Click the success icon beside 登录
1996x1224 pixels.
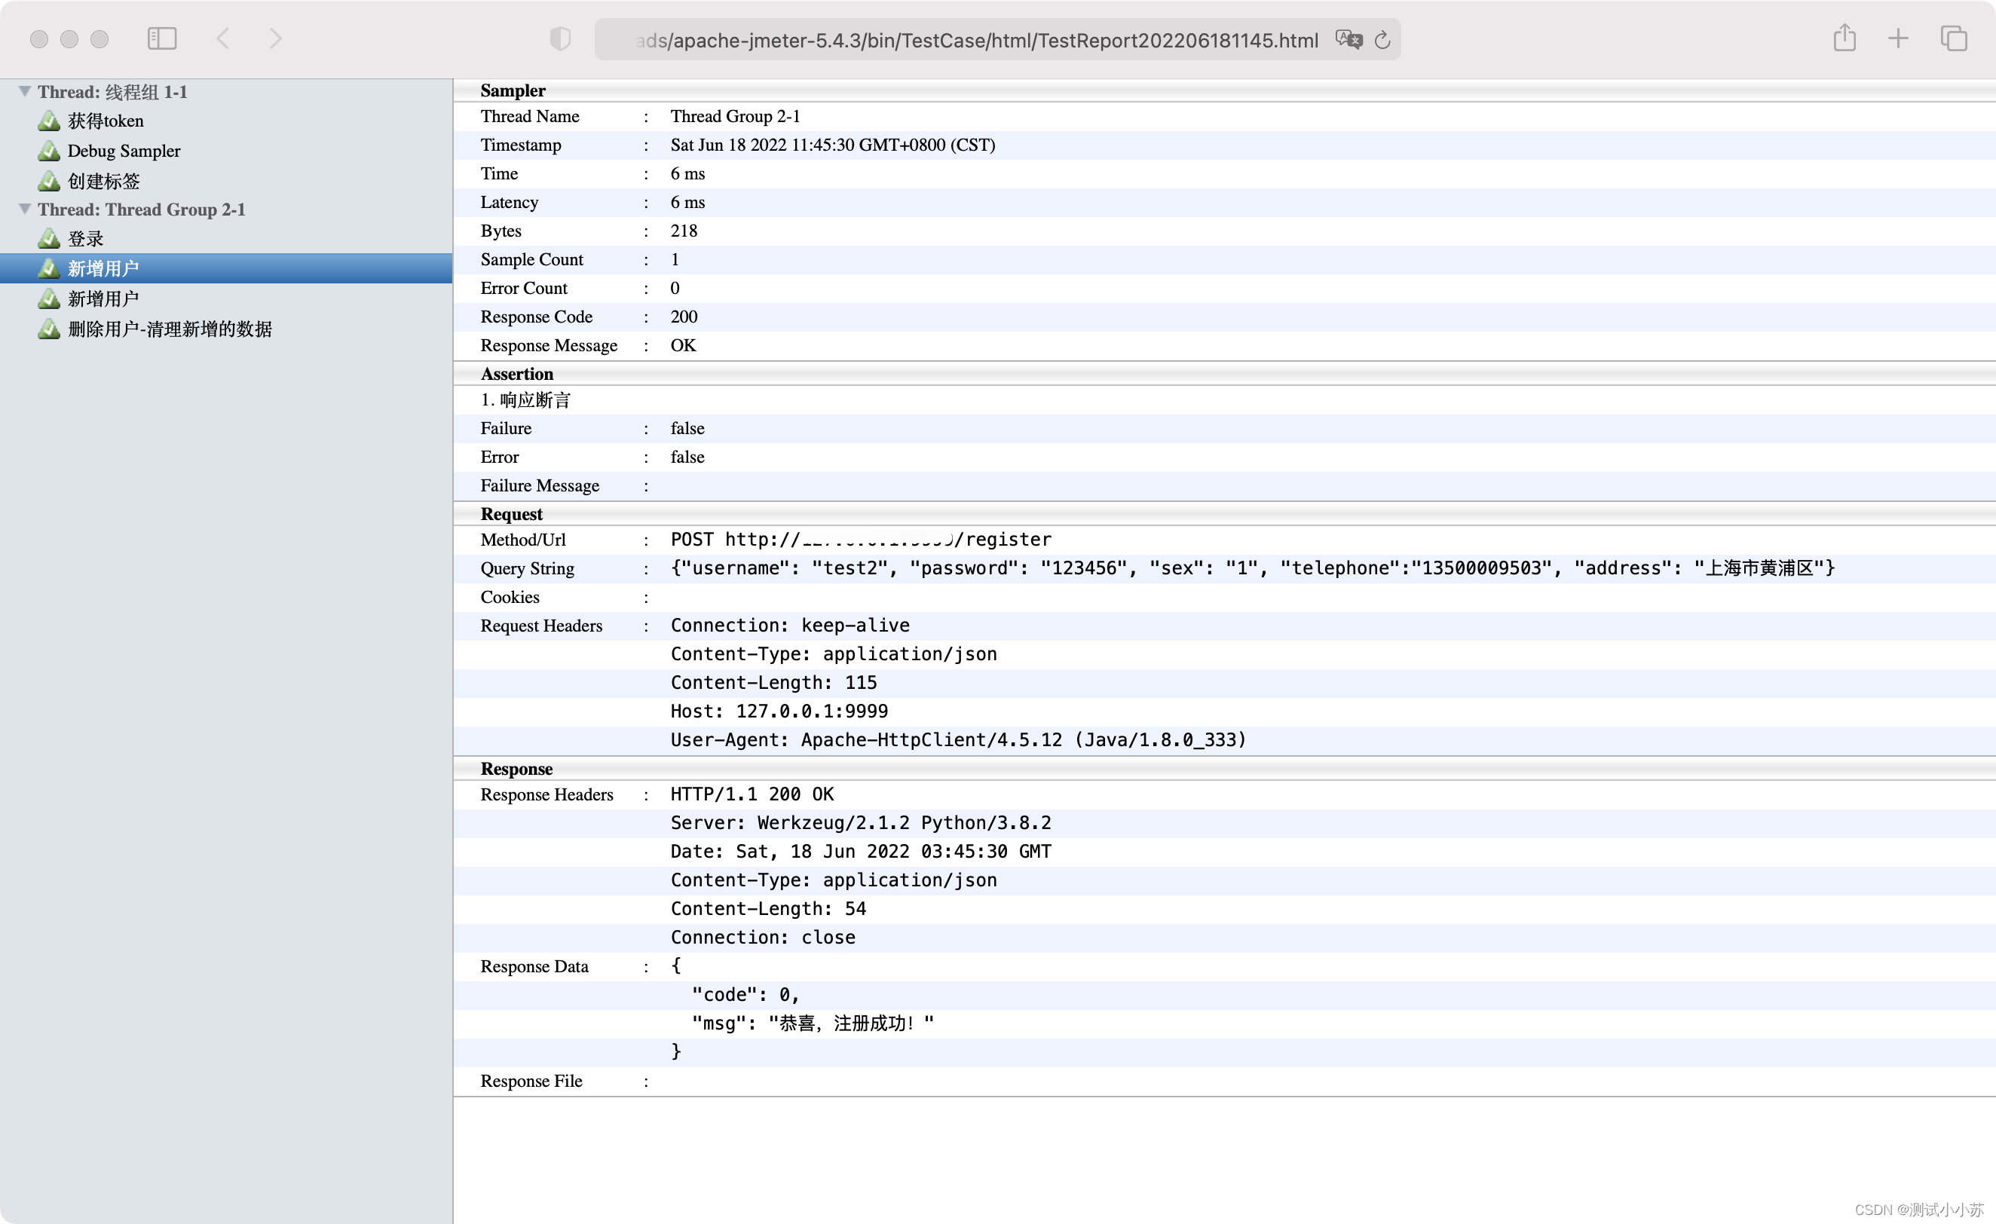(x=48, y=239)
